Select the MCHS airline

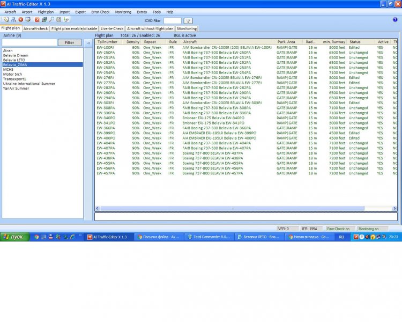[x=8, y=70]
